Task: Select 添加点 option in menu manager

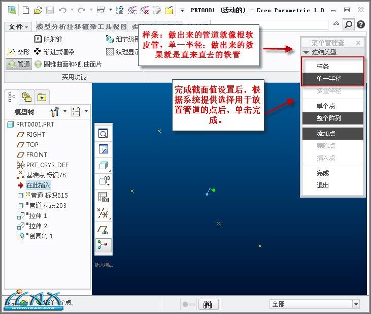Action: [x=332, y=134]
